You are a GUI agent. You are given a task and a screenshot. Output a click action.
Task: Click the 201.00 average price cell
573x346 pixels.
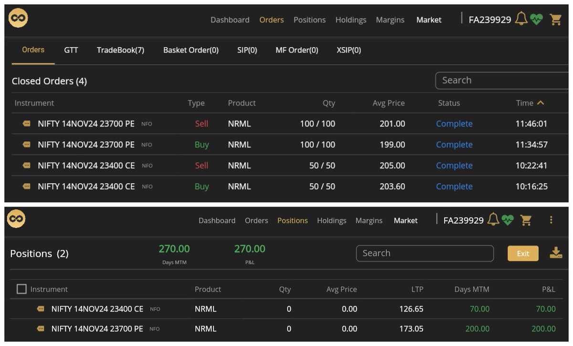(393, 124)
